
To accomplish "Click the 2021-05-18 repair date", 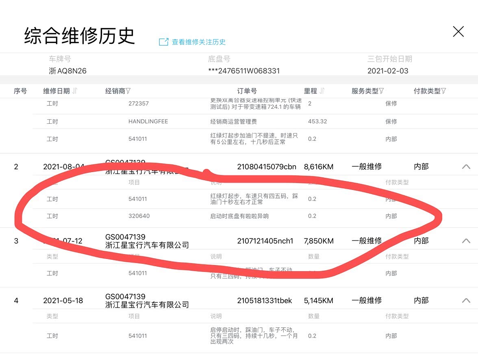I will click(63, 300).
